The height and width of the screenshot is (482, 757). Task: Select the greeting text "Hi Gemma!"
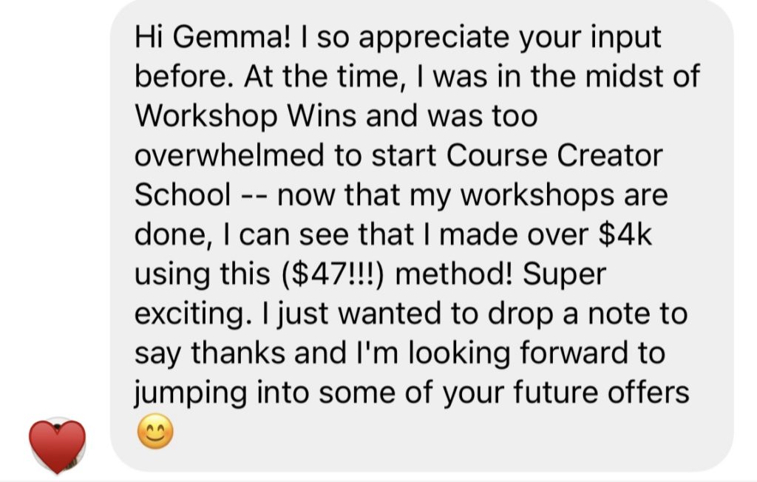pyautogui.click(x=213, y=37)
